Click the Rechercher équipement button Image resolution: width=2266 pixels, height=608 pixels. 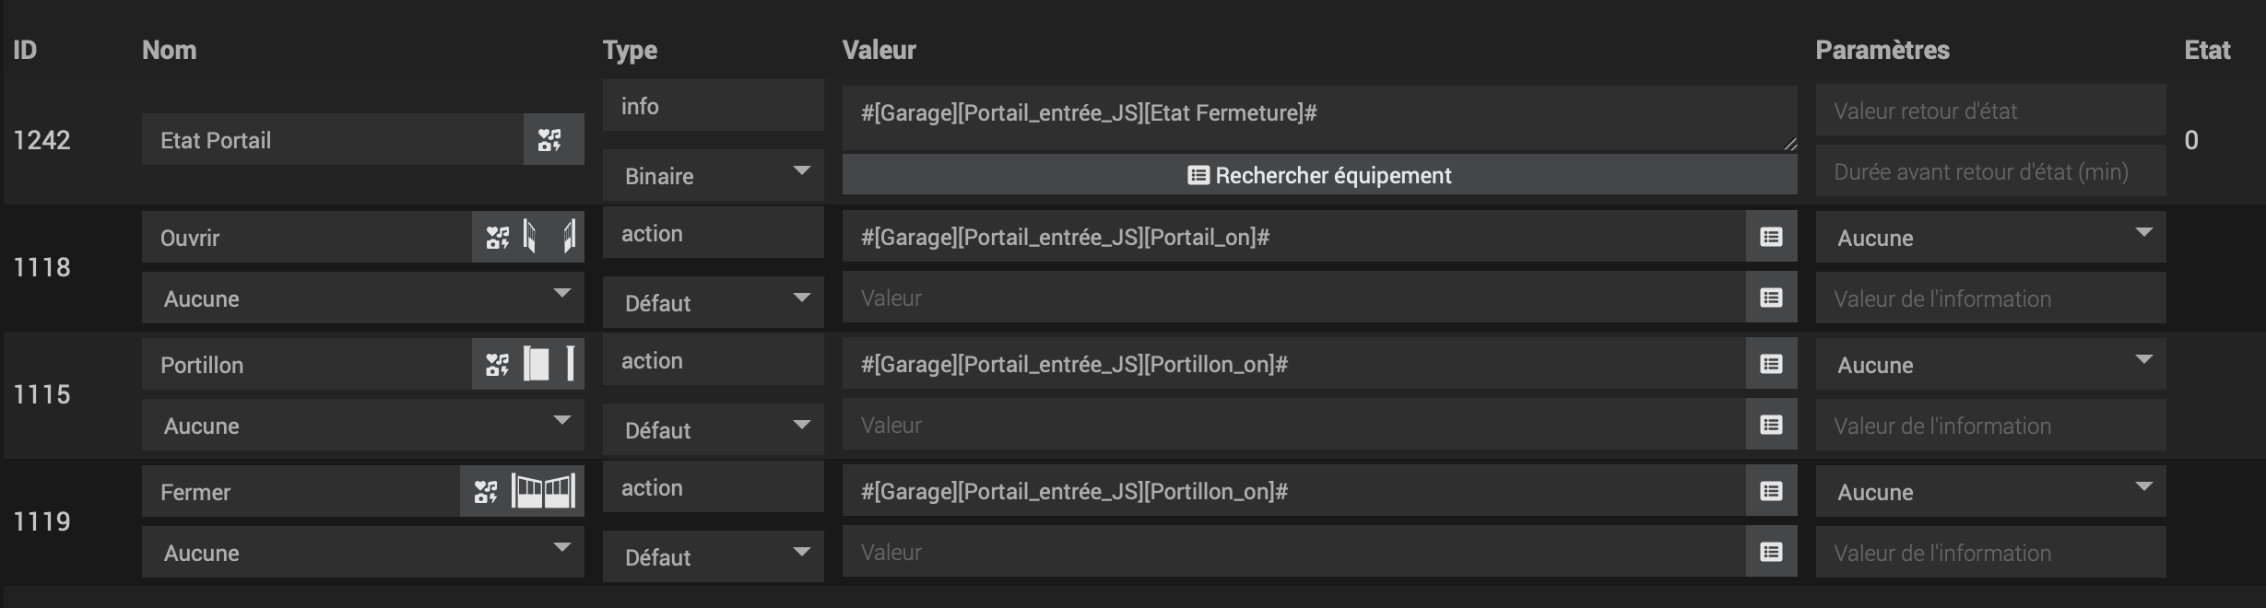(1320, 175)
